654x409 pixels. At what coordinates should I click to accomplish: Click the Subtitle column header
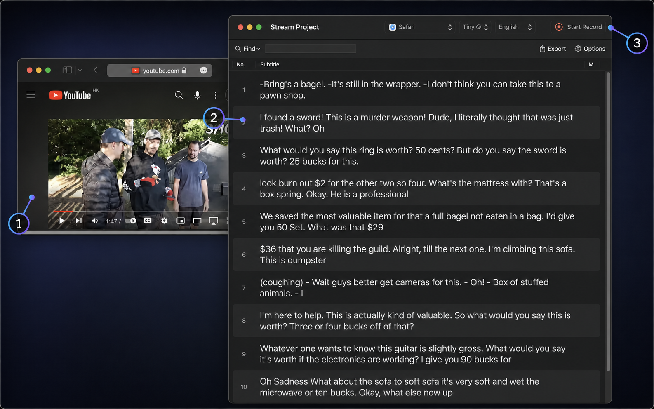[x=270, y=64]
